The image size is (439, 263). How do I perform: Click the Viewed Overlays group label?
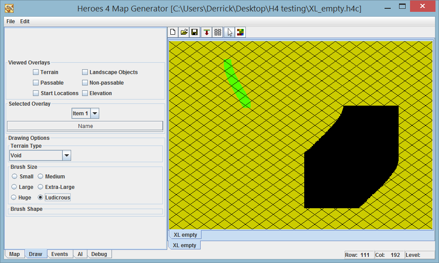pos(29,63)
